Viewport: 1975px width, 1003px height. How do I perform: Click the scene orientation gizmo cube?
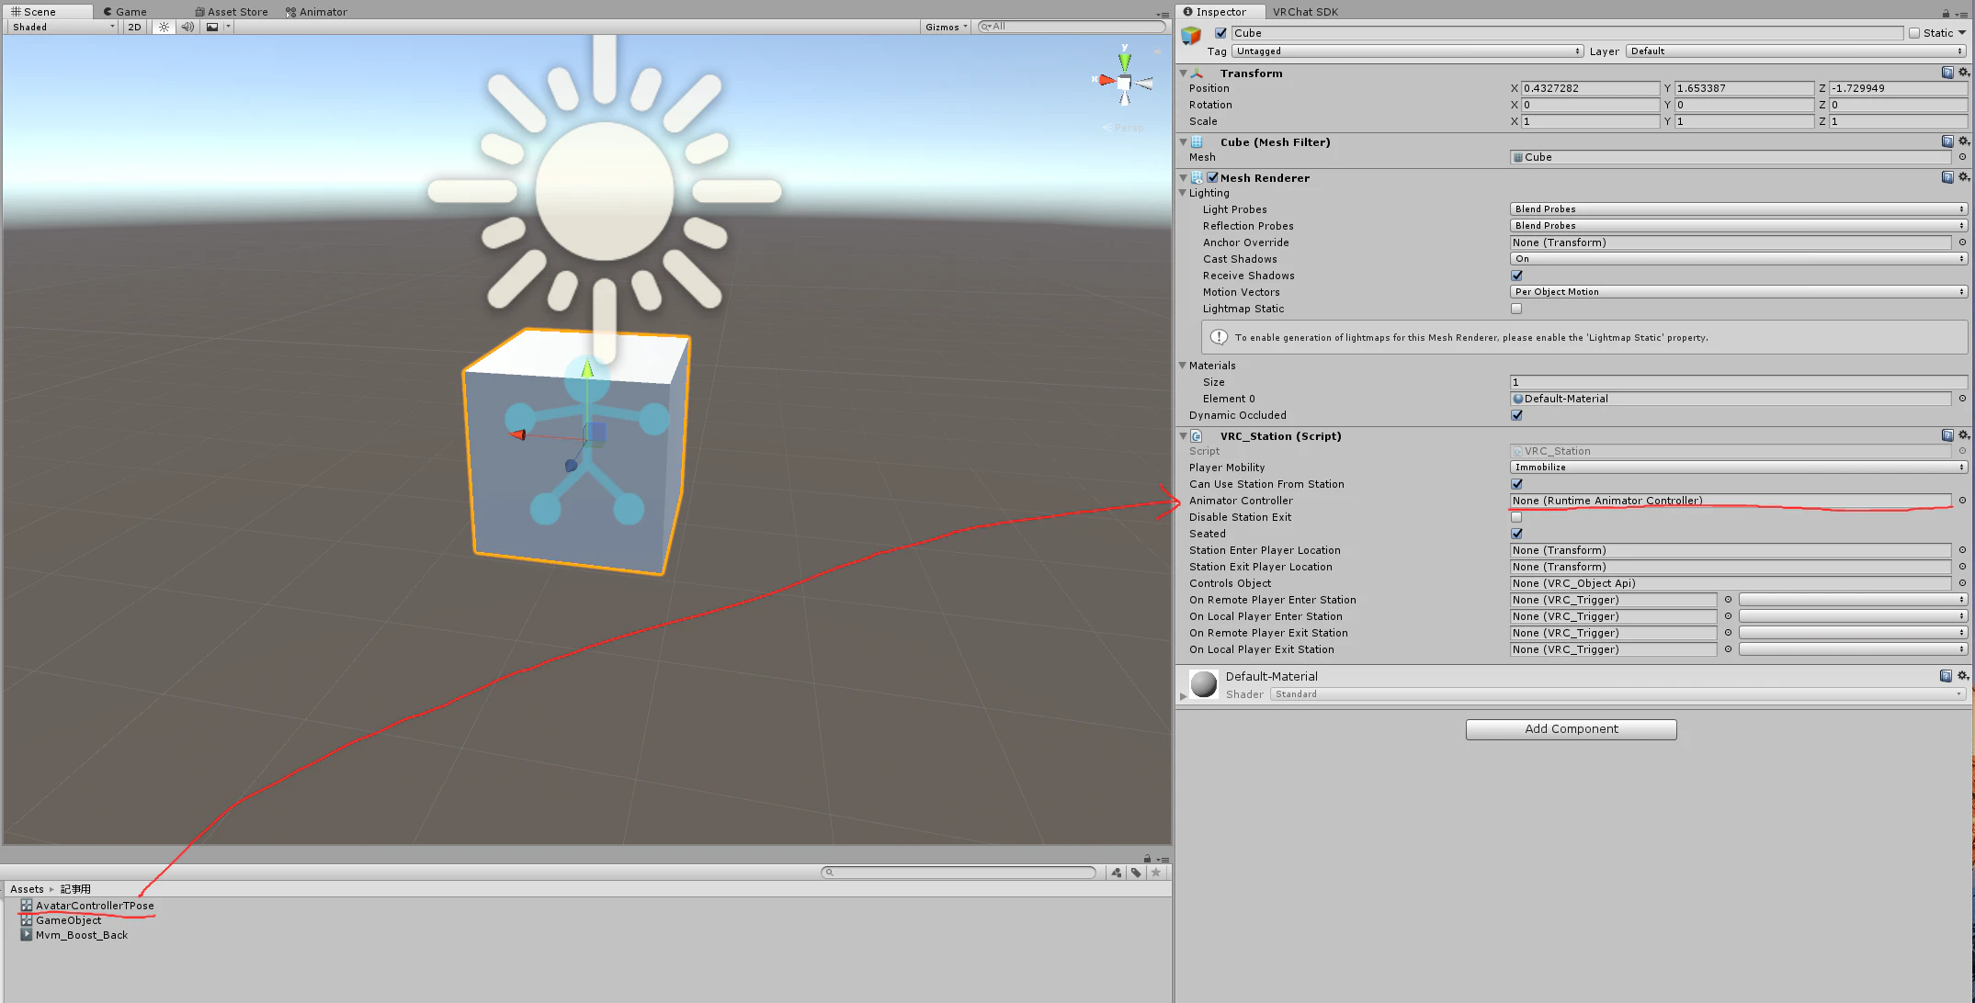pyautogui.click(x=1124, y=83)
